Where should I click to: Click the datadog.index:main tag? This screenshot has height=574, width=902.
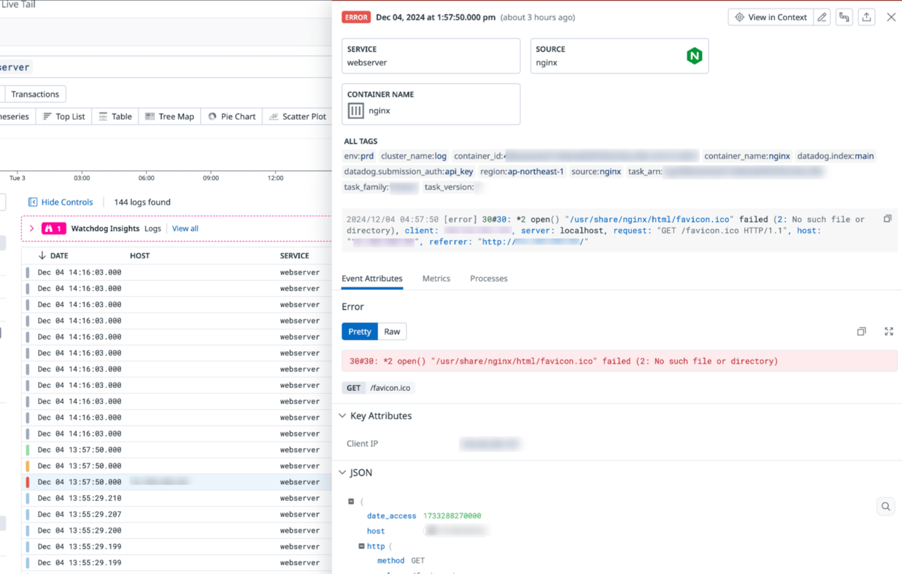pos(835,156)
